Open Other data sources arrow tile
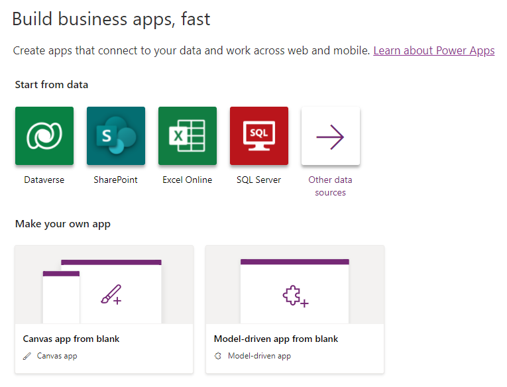This screenshot has height=387, width=507. coord(331,136)
